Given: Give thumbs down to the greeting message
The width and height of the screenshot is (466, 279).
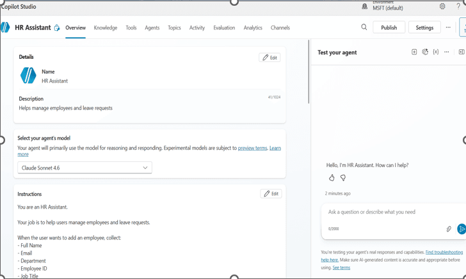Looking at the screenshot, I should point(343,178).
